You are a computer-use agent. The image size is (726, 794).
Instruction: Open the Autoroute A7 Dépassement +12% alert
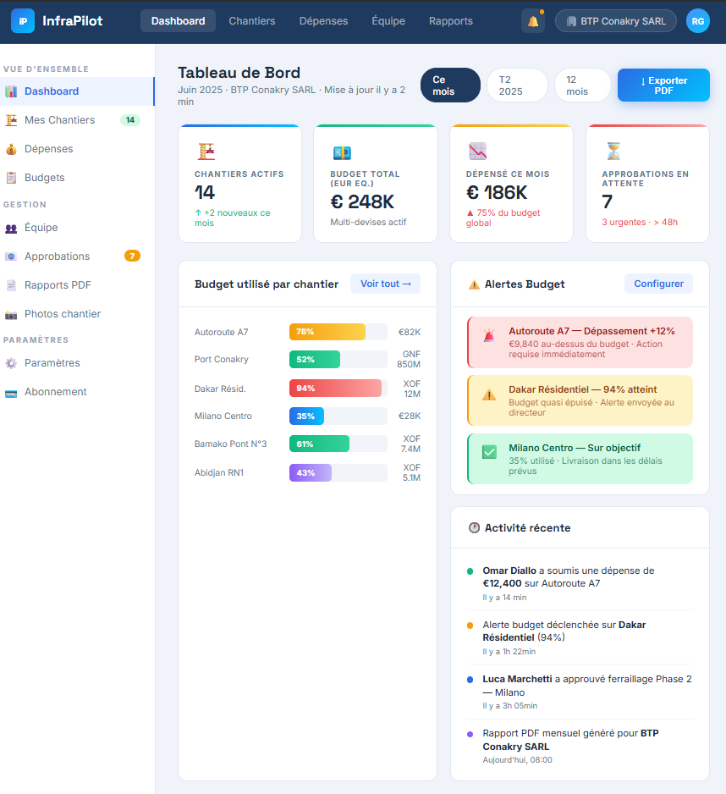pyautogui.click(x=580, y=342)
